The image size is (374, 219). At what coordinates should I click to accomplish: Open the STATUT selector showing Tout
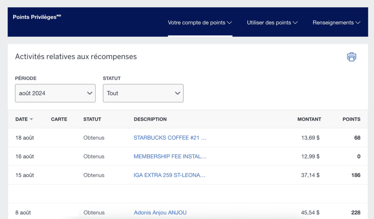pos(143,93)
